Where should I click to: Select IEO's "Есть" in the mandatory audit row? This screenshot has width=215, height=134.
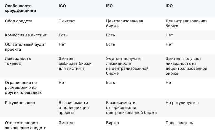click(111, 44)
